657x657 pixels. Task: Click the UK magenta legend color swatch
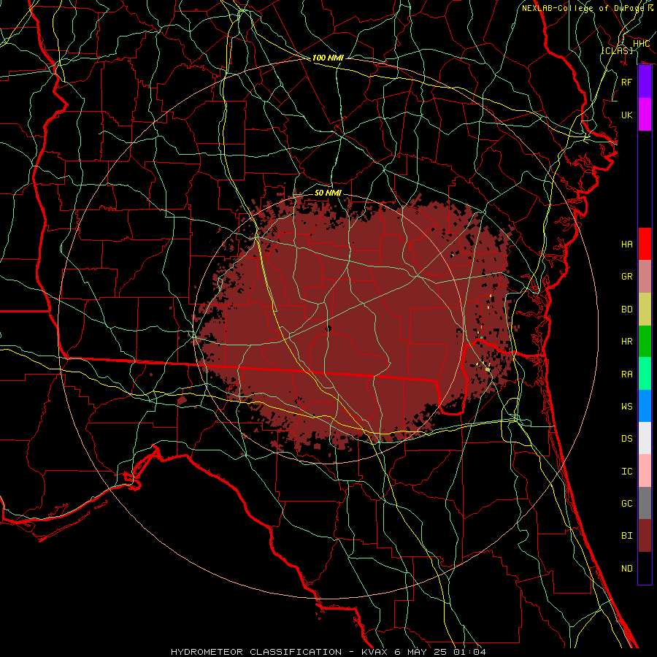click(645, 115)
